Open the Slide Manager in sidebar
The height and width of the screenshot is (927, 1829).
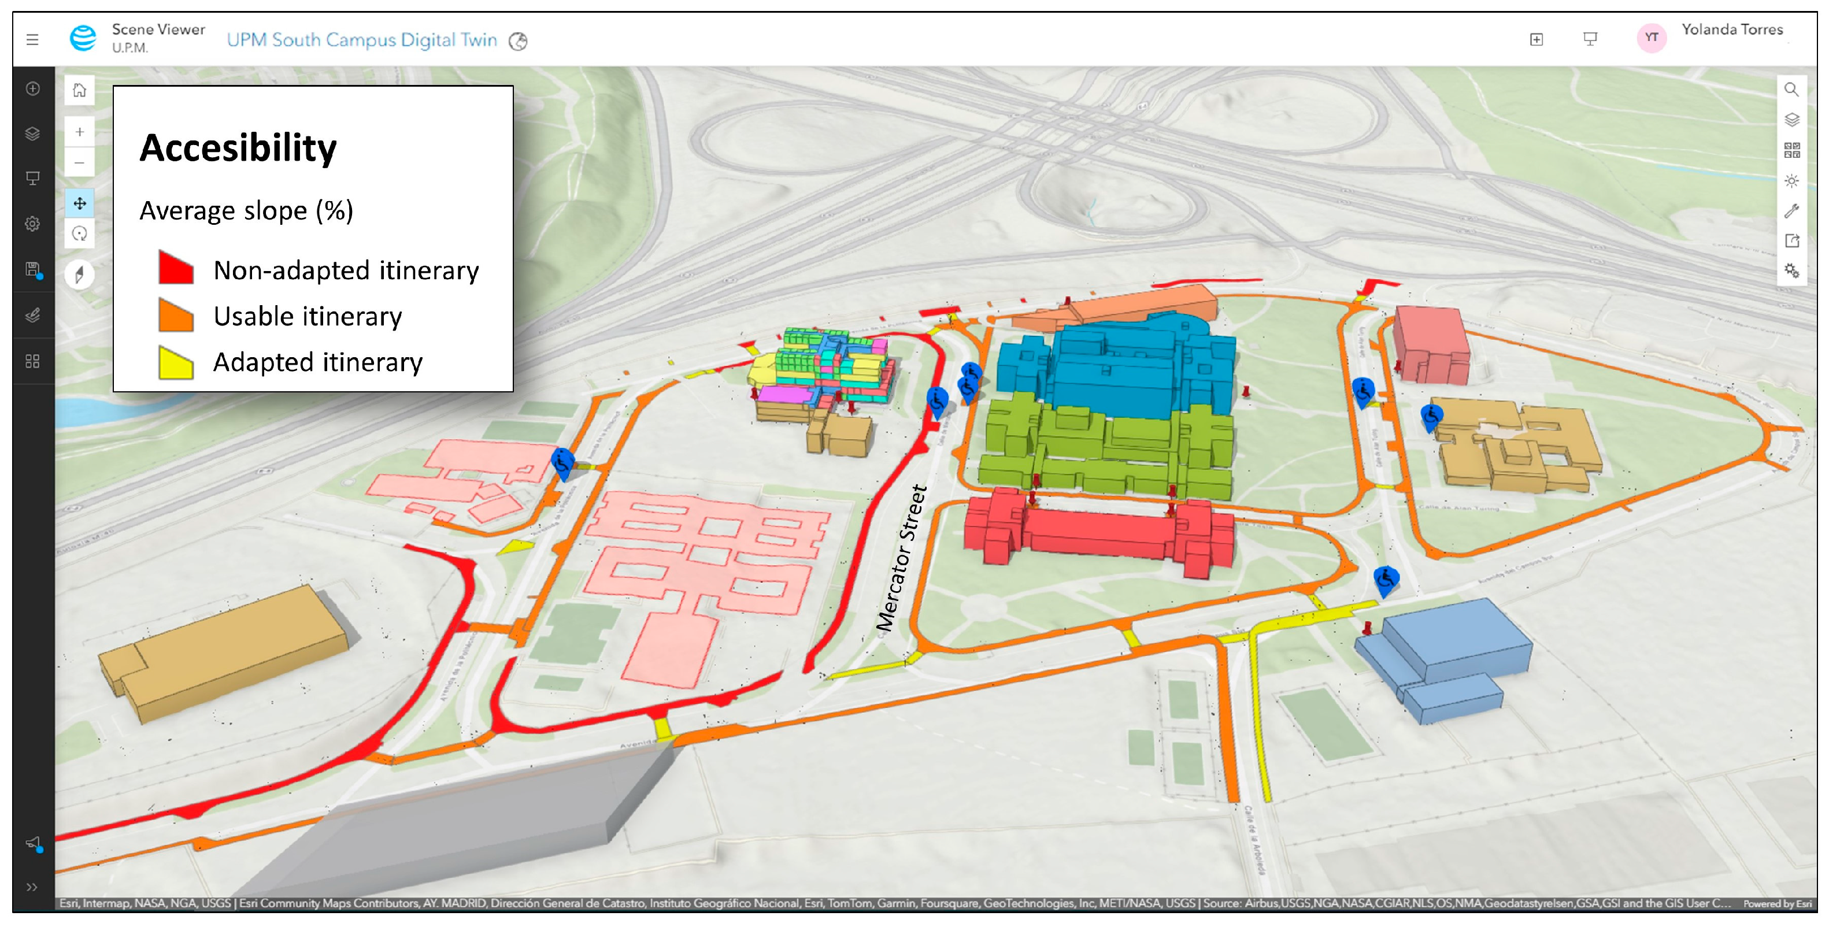pos(32,178)
